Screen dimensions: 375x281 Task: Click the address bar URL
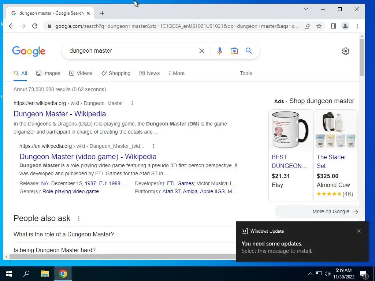[x=177, y=26]
